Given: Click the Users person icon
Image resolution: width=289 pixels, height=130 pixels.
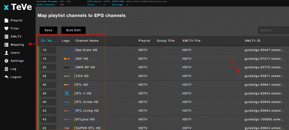Looking at the screenshot, I should coord(6,53).
